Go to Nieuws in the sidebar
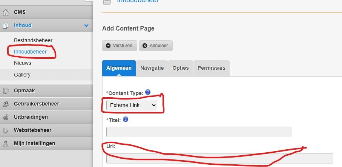342x167 pixels. pos(23,63)
